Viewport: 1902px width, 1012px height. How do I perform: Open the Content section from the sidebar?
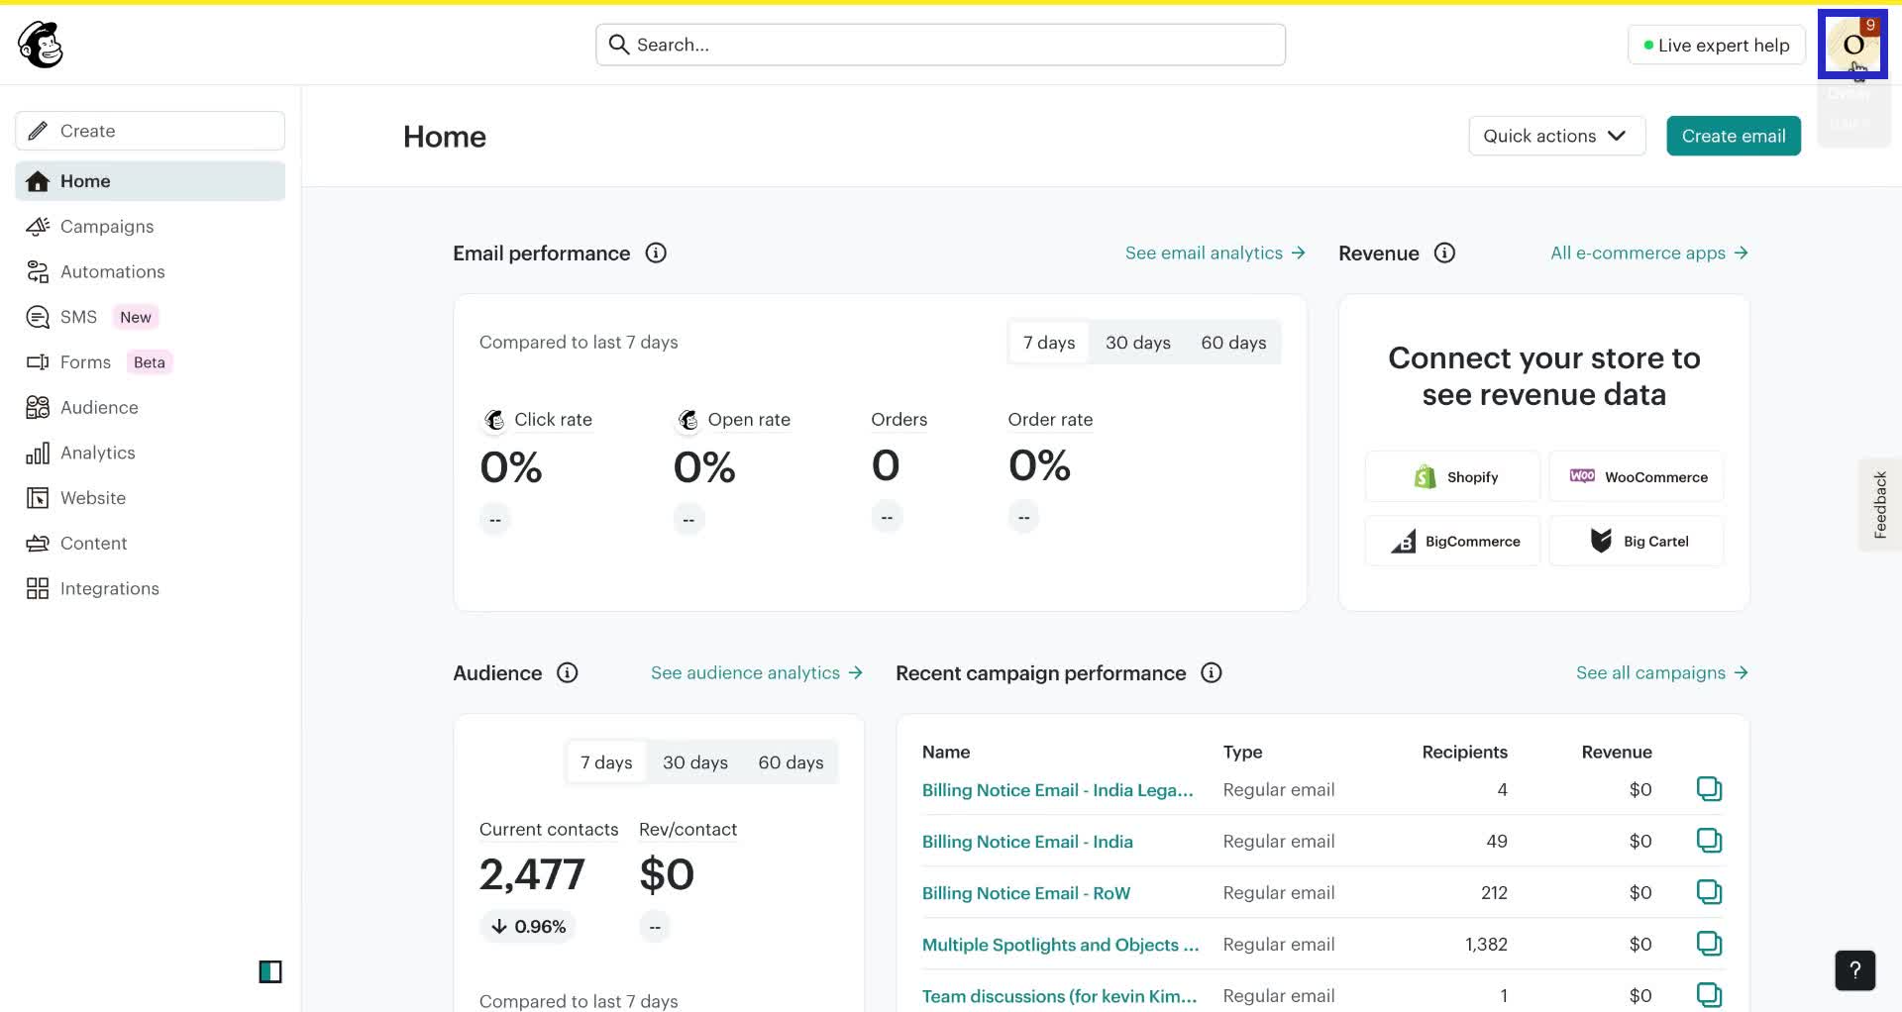[94, 543]
